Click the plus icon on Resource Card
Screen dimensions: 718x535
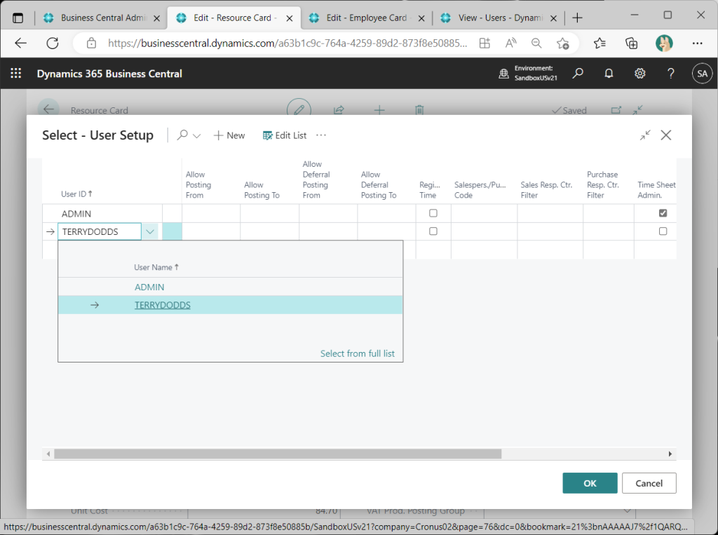(379, 110)
